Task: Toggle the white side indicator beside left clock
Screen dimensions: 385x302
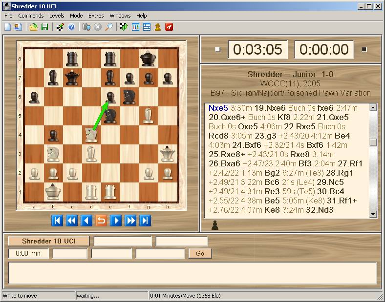Action: tap(217, 49)
